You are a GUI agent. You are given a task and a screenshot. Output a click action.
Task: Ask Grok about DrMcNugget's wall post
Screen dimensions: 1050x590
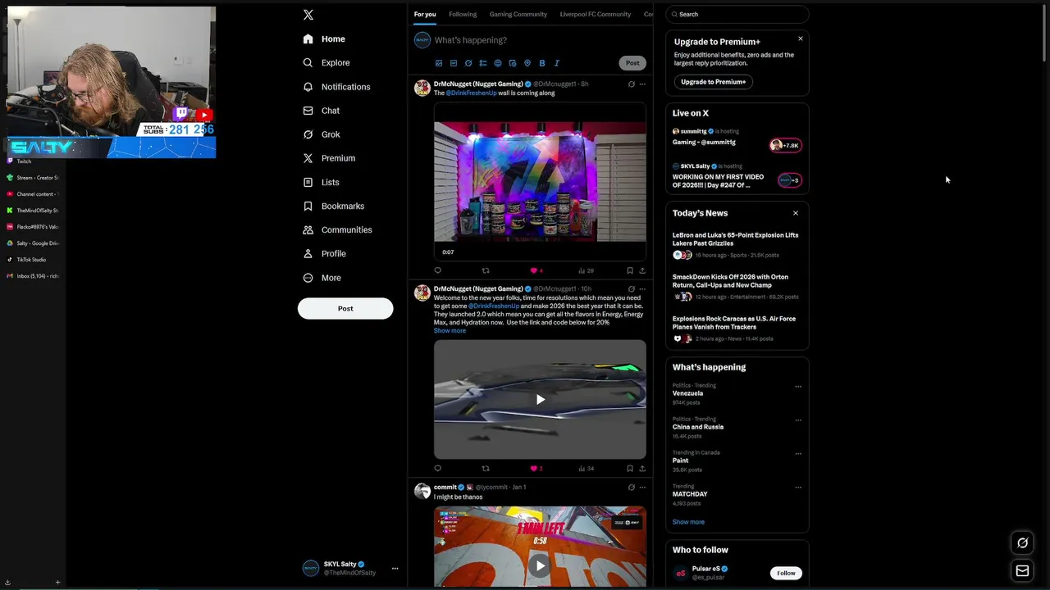[x=631, y=84]
